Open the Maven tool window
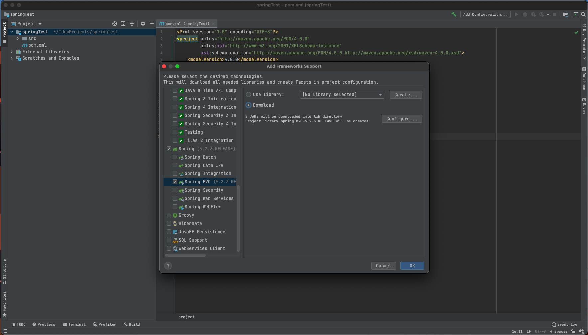 pos(584,105)
